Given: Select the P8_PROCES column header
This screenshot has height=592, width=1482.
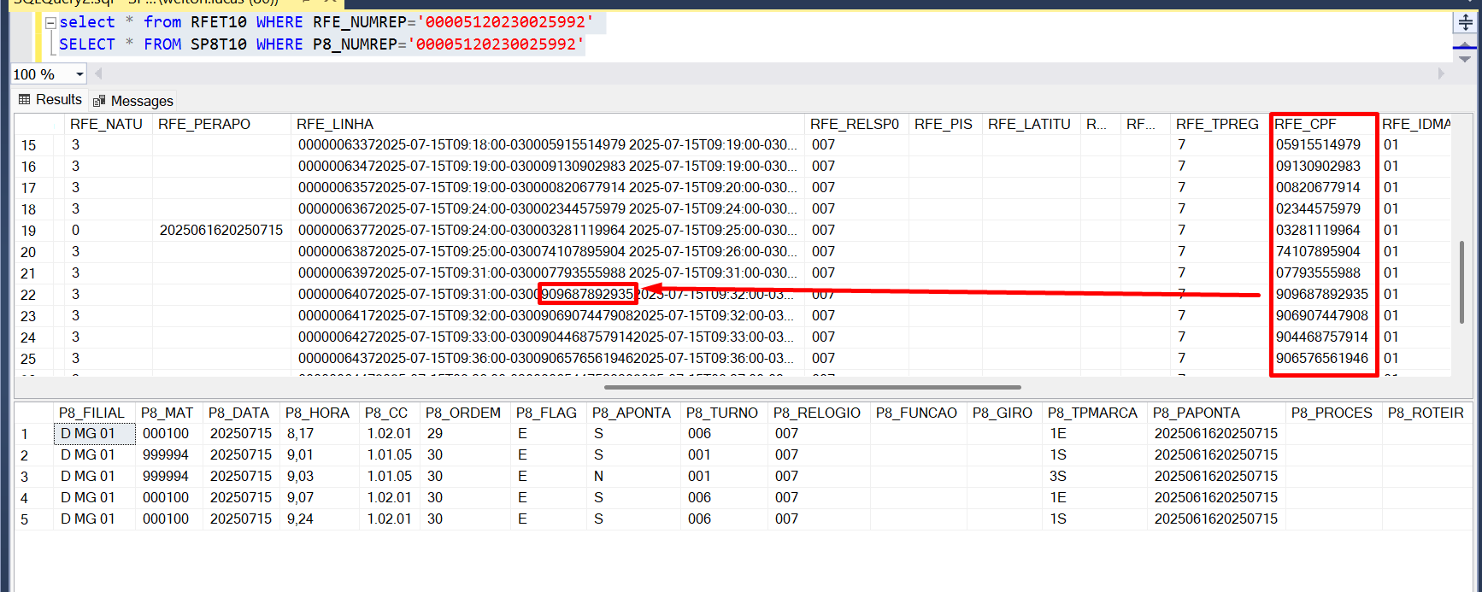Looking at the screenshot, I should (1332, 413).
